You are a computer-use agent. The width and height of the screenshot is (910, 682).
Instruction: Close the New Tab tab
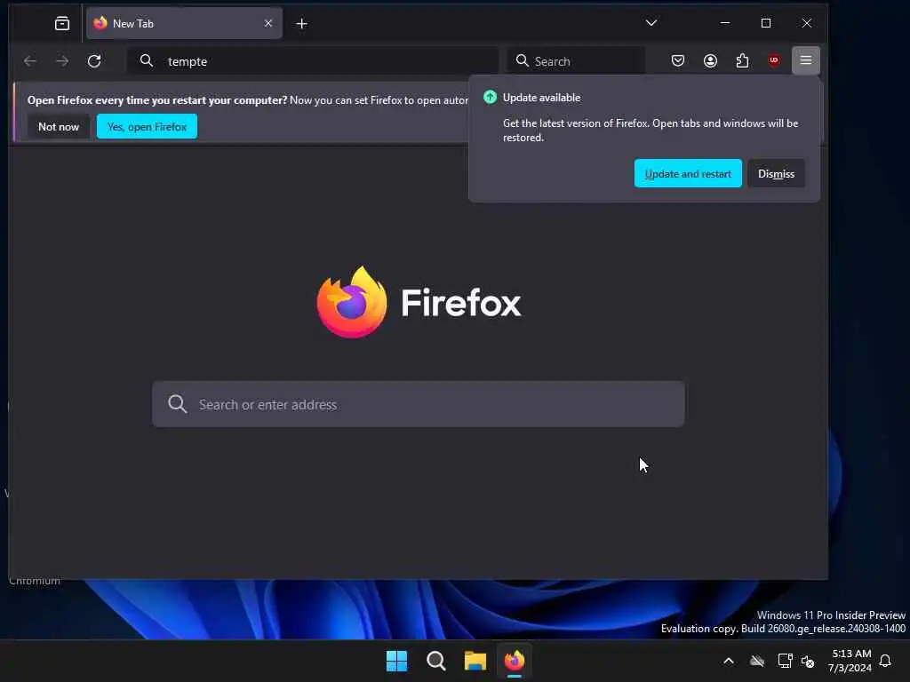(x=268, y=23)
